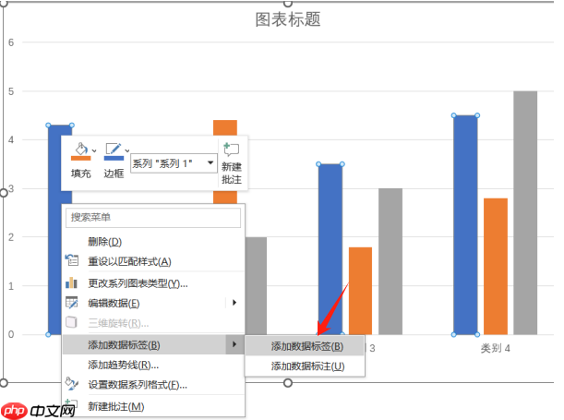Expand the 编辑数据 submenu arrow

234,303
